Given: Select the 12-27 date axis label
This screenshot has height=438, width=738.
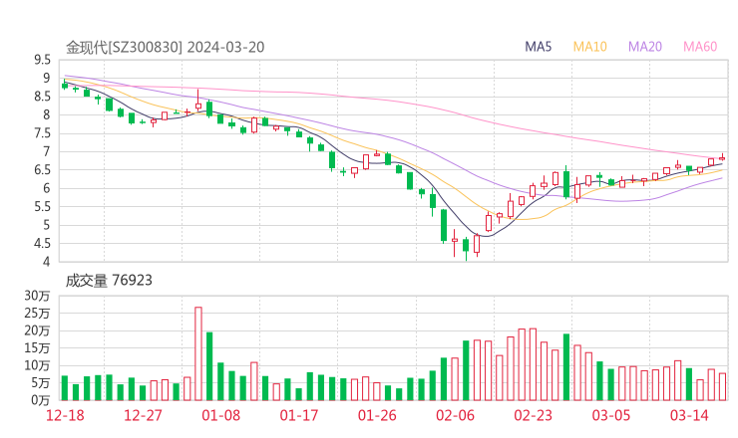Looking at the screenshot, I should [143, 415].
